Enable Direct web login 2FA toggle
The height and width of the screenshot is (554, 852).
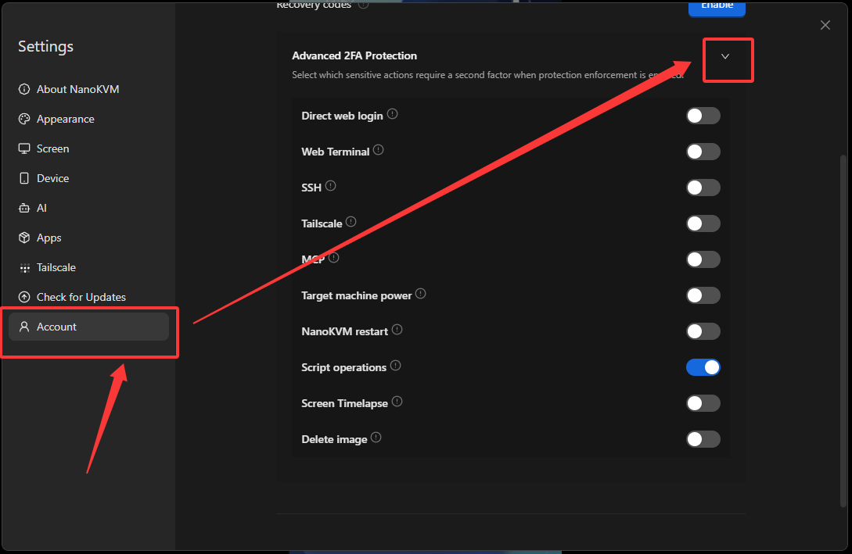703,116
